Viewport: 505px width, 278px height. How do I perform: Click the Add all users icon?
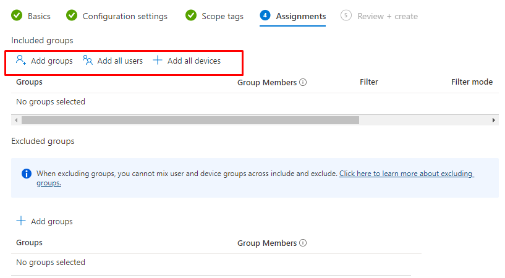(88, 61)
